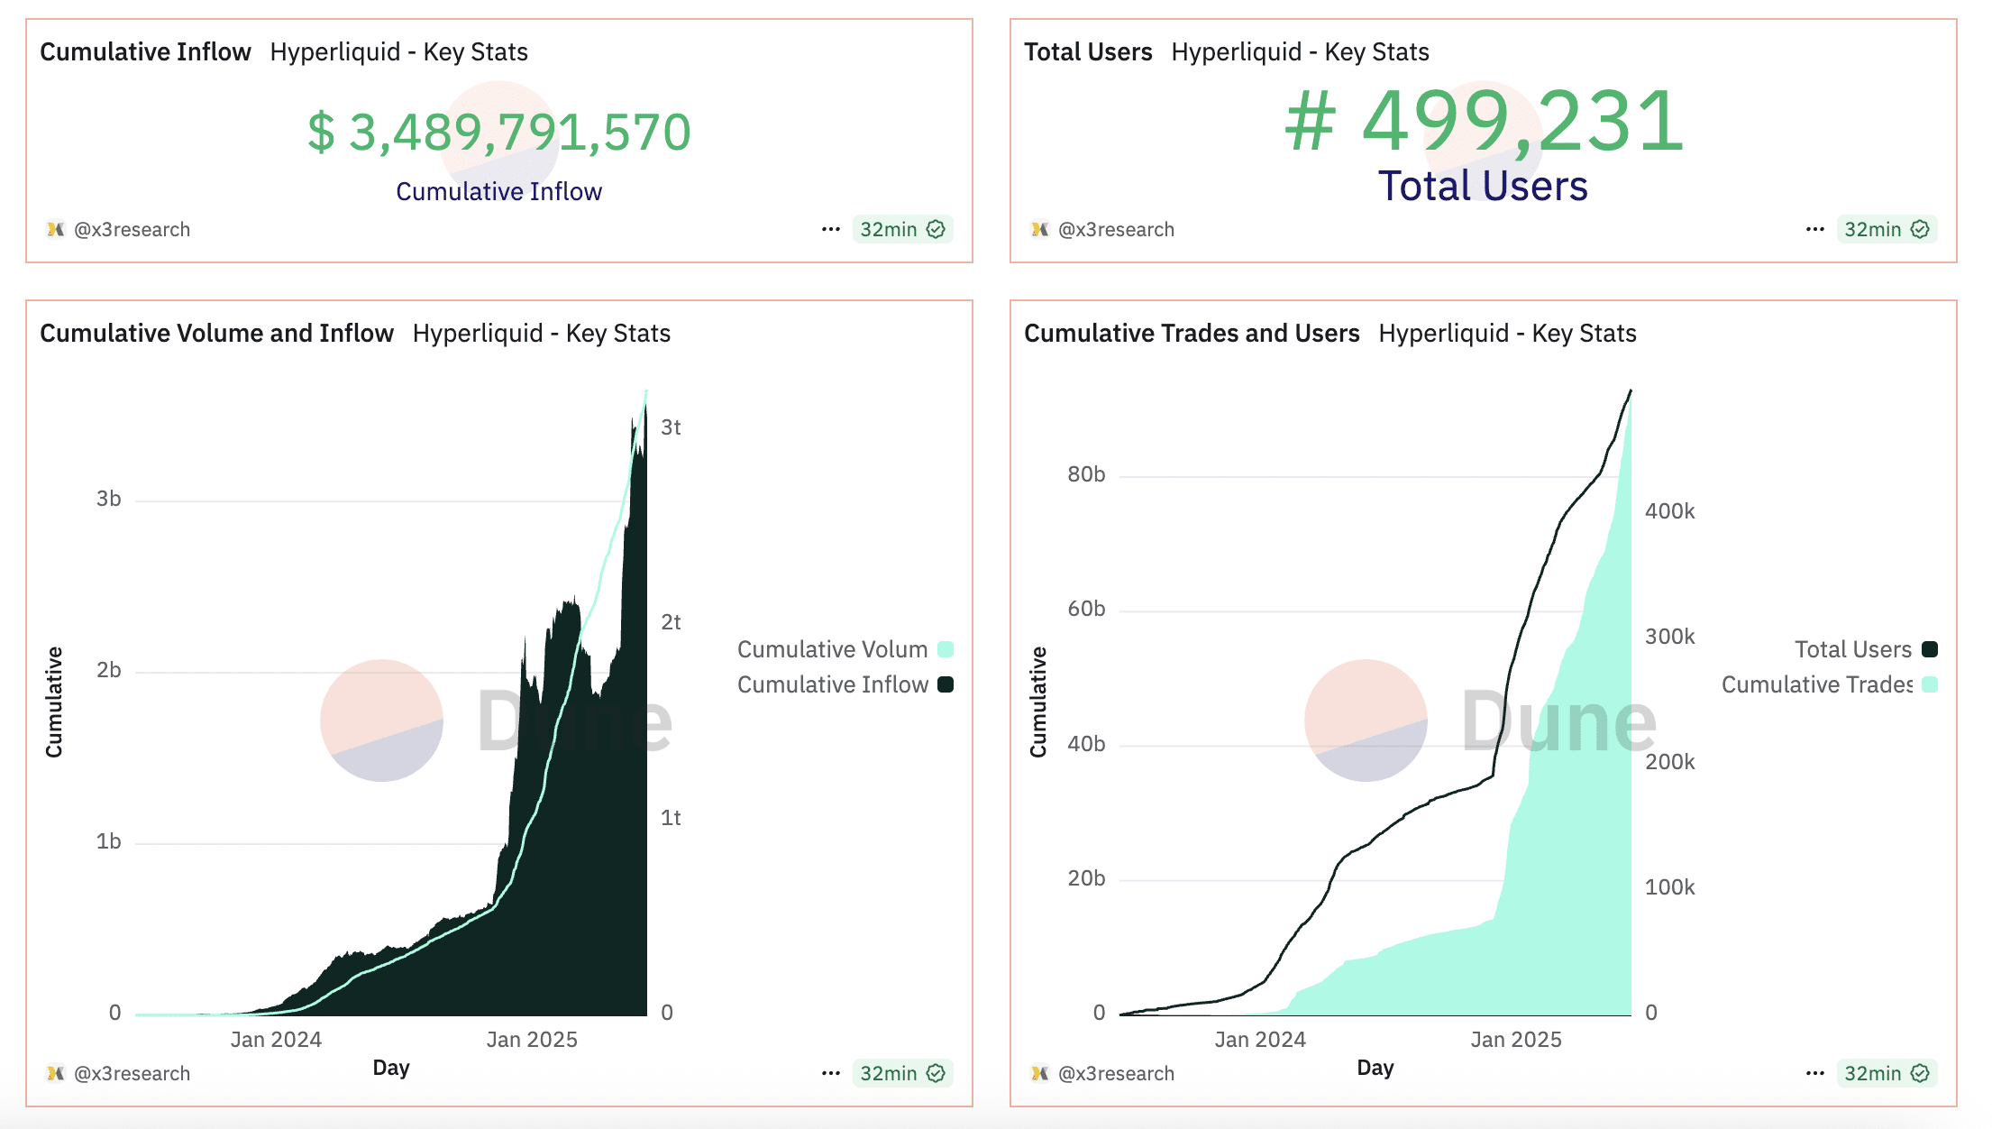Click Jan 2024 axis label on Trades and Users chart
The image size is (1992, 1129).
coord(1260,1040)
